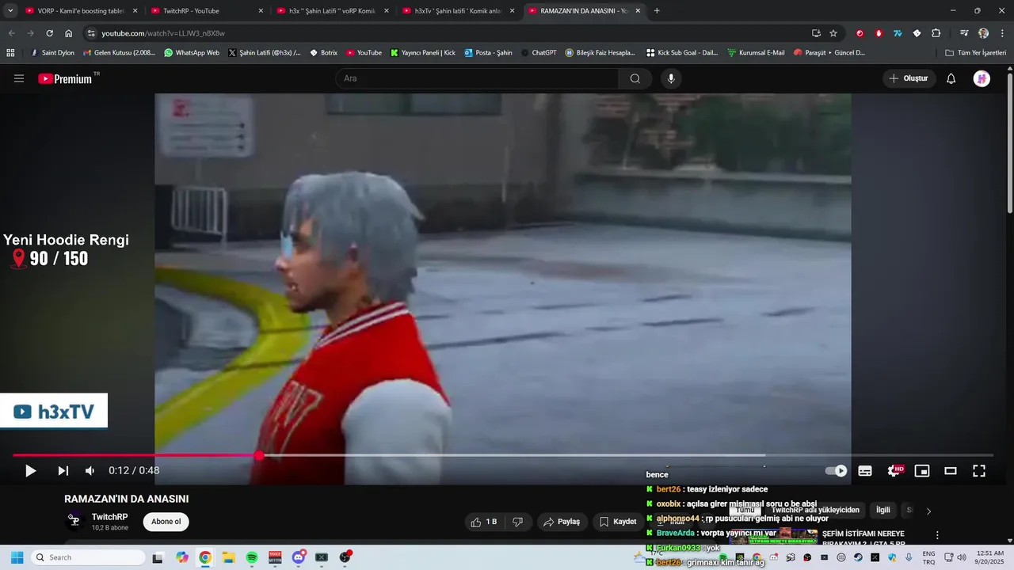Open the ChatGPT bookmark
Image resolution: width=1014 pixels, height=570 pixels.
point(539,53)
